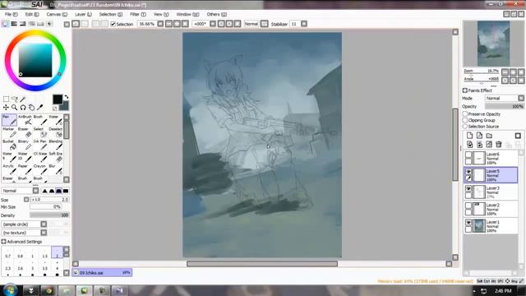
Task: Select the Layer3 row
Action: pos(491,192)
